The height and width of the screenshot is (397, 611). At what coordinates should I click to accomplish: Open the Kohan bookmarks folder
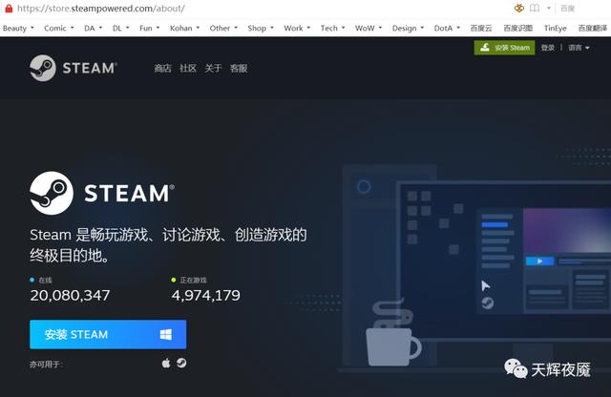point(184,28)
